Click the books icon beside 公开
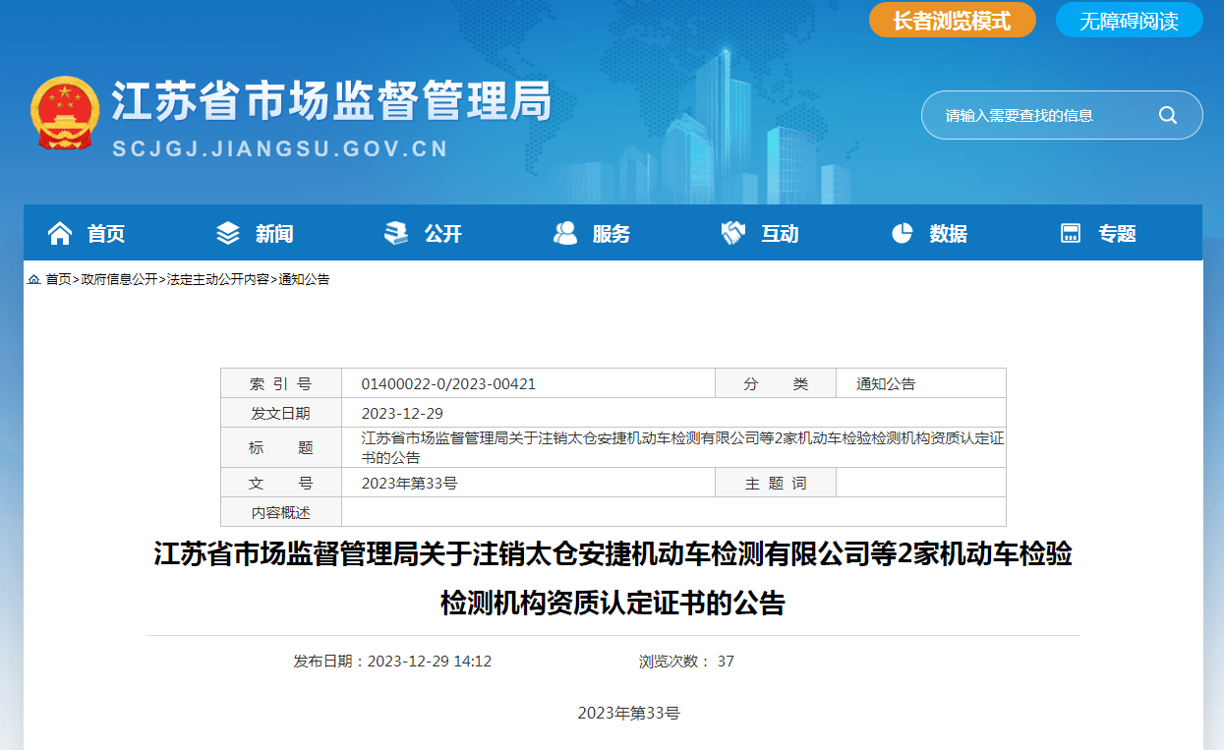Image resolution: width=1224 pixels, height=750 pixels. [396, 233]
